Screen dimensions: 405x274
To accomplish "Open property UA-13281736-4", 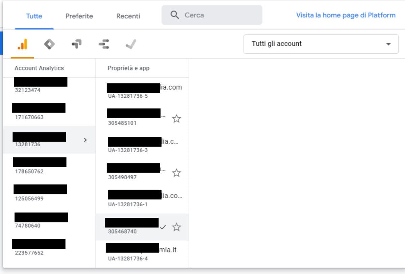I will point(142,254).
